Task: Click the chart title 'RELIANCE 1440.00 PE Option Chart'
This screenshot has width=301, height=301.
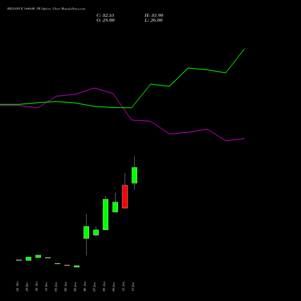Action: [34, 9]
